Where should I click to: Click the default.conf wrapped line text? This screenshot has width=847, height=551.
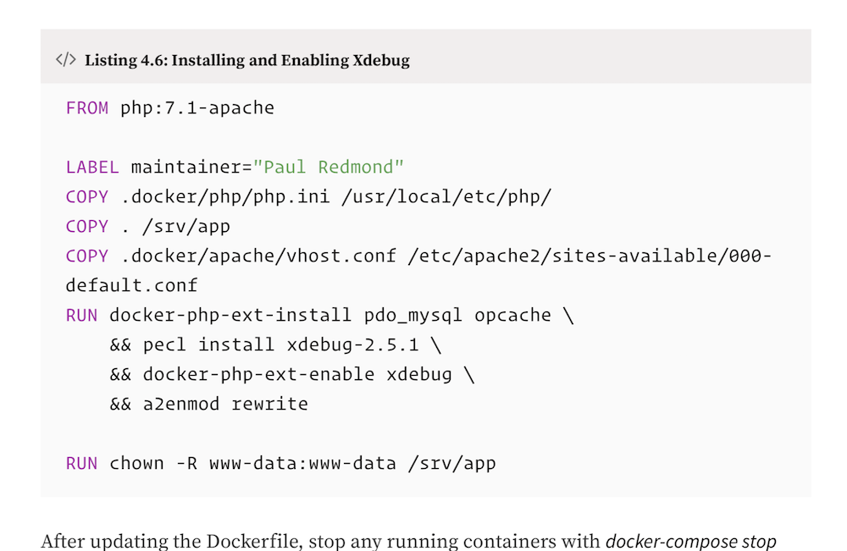click(132, 285)
